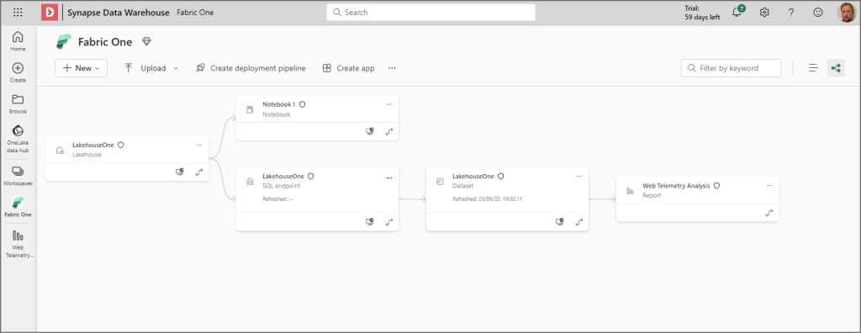Open more options for Web Telemetry Analysis
Viewport: 861px width, 333px height.
(769, 185)
